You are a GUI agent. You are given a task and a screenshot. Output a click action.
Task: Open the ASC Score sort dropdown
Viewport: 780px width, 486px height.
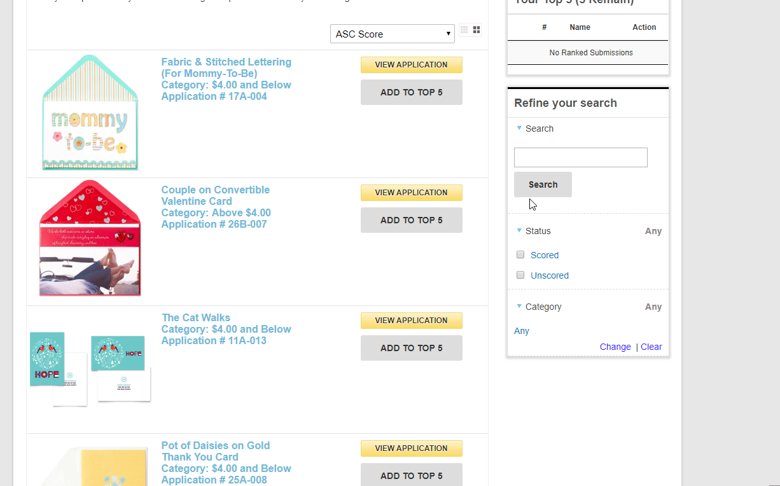(392, 34)
